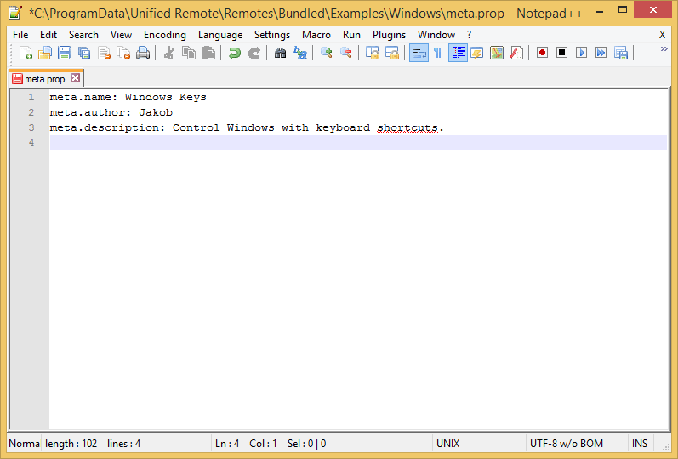The image size is (678, 459).
Task: Toggle word wrap toolbar button
Action: click(x=419, y=54)
